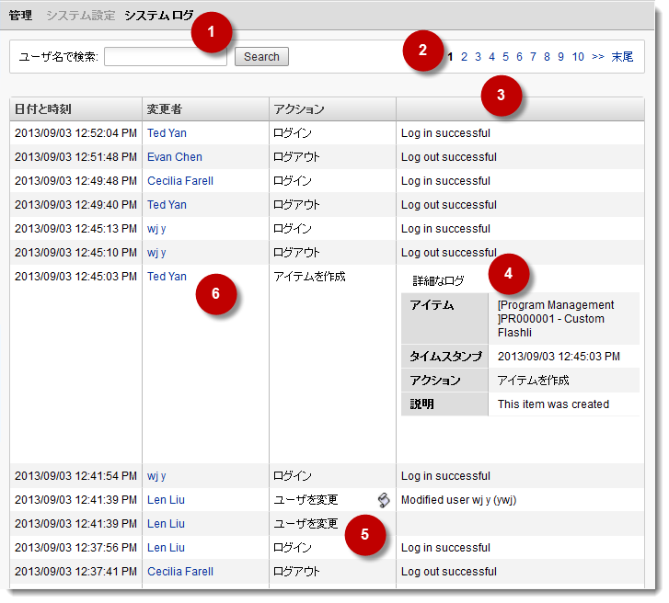Navigate to page 10
669x603 pixels.
click(578, 57)
